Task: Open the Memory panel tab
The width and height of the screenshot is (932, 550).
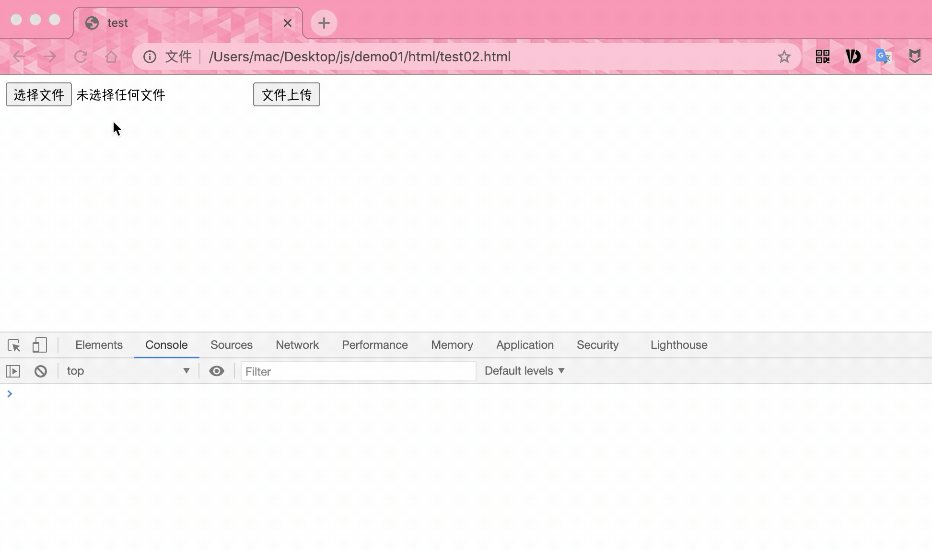Action: (x=452, y=345)
